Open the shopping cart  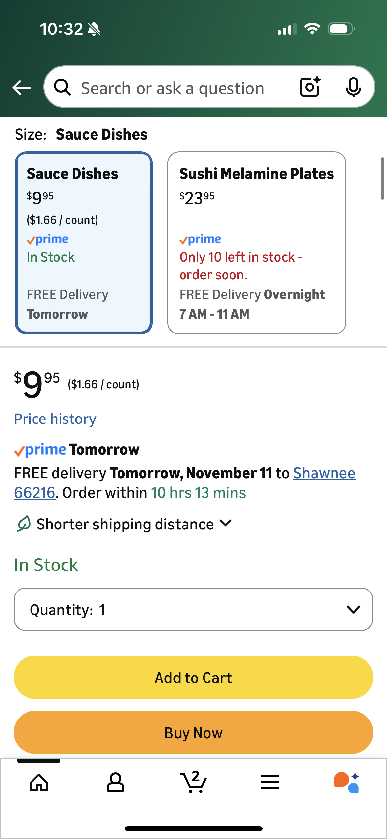pos(193,782)
